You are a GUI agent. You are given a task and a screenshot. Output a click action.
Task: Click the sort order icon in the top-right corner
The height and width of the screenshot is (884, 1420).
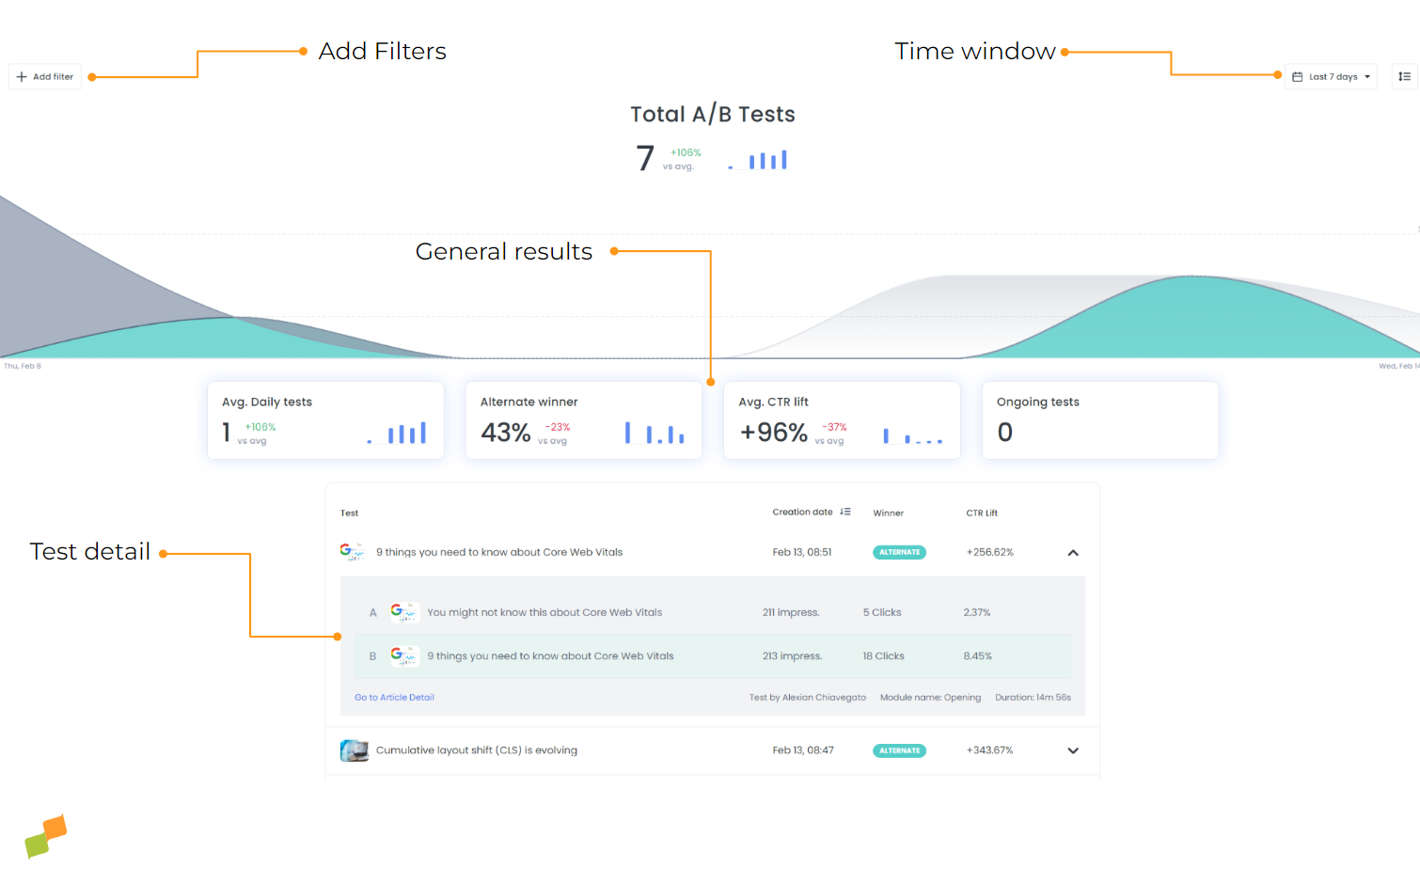tap(1405, 76)
